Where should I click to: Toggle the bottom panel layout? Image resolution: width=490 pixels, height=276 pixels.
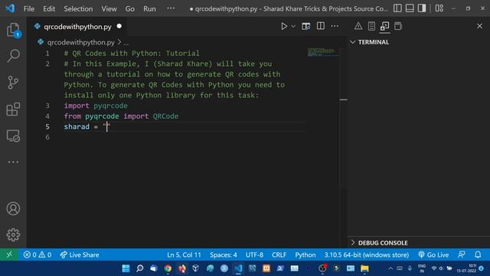point(410,8)
